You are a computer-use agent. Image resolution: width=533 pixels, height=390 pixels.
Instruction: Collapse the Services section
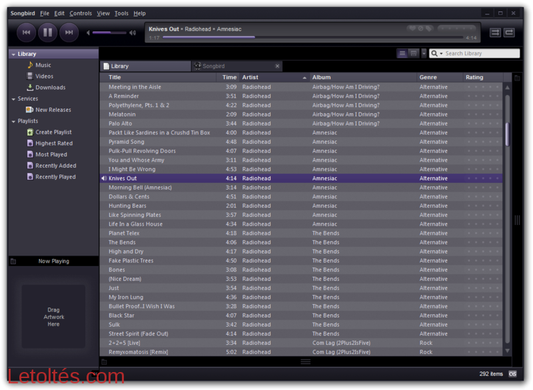(x=13, y=98)
